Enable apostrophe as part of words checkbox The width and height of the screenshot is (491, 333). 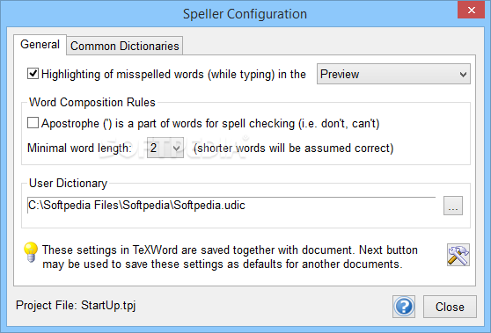click(33, 123)
